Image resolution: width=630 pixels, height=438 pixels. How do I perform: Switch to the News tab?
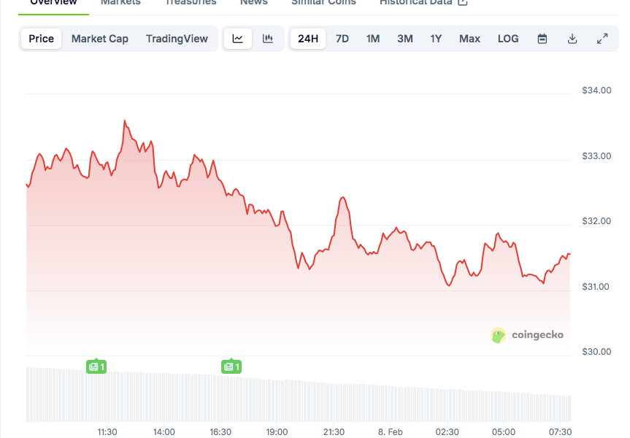click(x=253, y=3)
